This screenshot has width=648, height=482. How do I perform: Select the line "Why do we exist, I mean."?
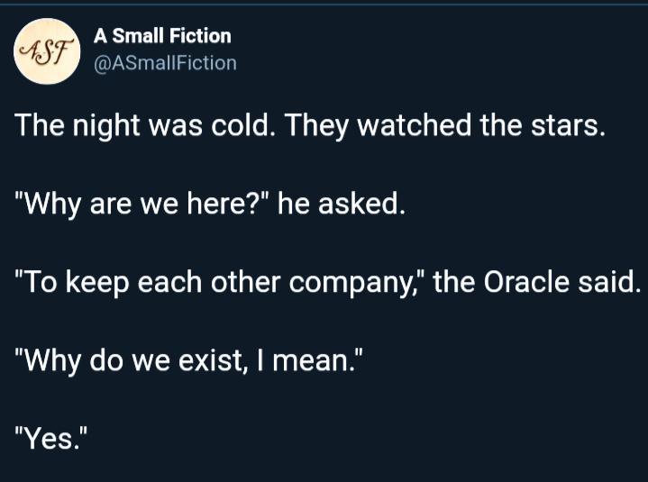pyautogui.click(x=189, y=360)
